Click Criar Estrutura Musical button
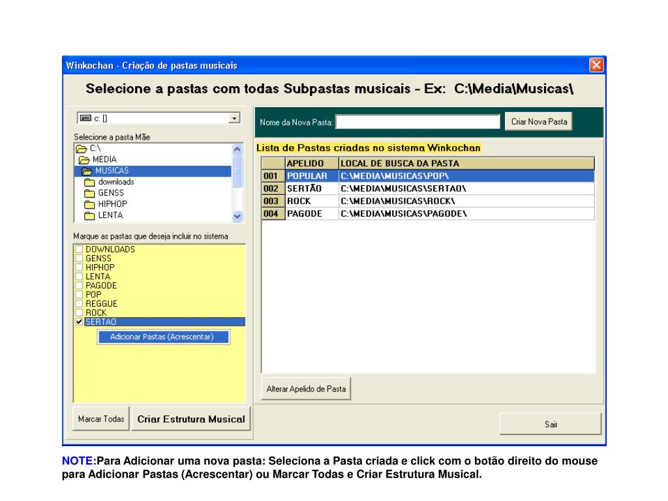The height and width of the screenshot is (501, 668). point(191,419)
